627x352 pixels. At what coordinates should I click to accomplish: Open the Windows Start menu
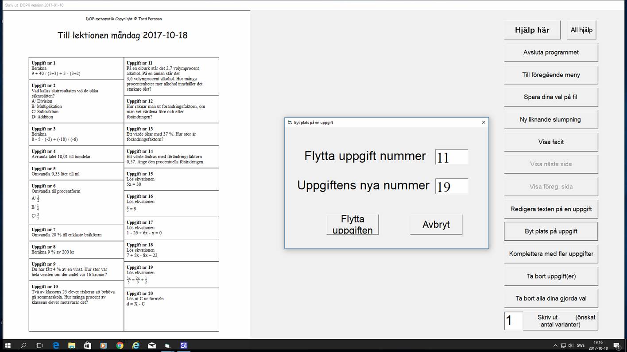(8, 345)
